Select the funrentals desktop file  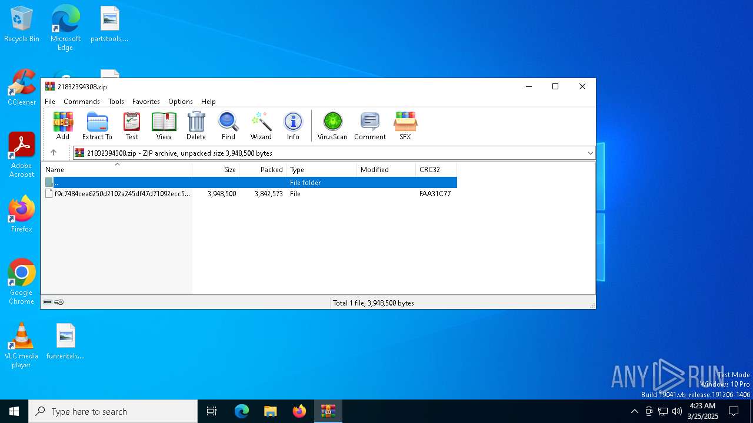[x=65, y=342]
